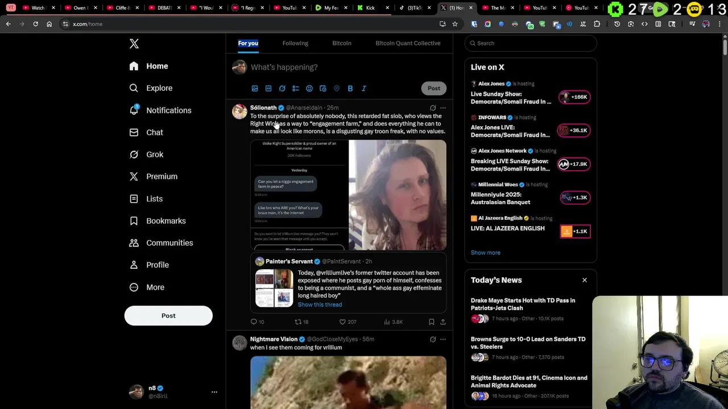Like the Sólionath post

pyautogui.click(x=348, y=322)
